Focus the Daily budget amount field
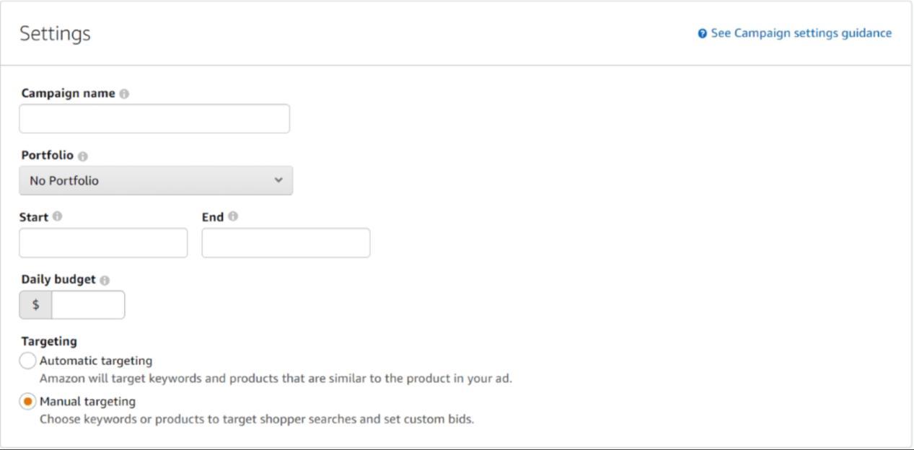This screenshot has width=914, height=450. coord(88,305)
